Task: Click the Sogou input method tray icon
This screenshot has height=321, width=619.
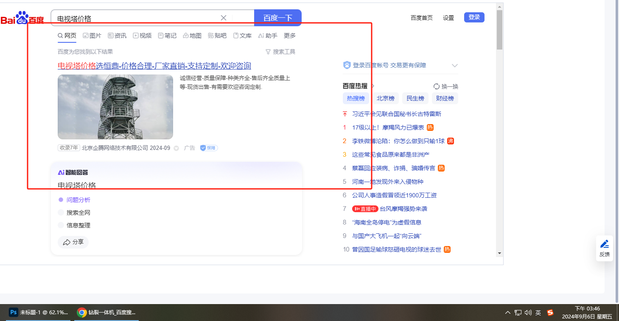Action: click(550, 313)
